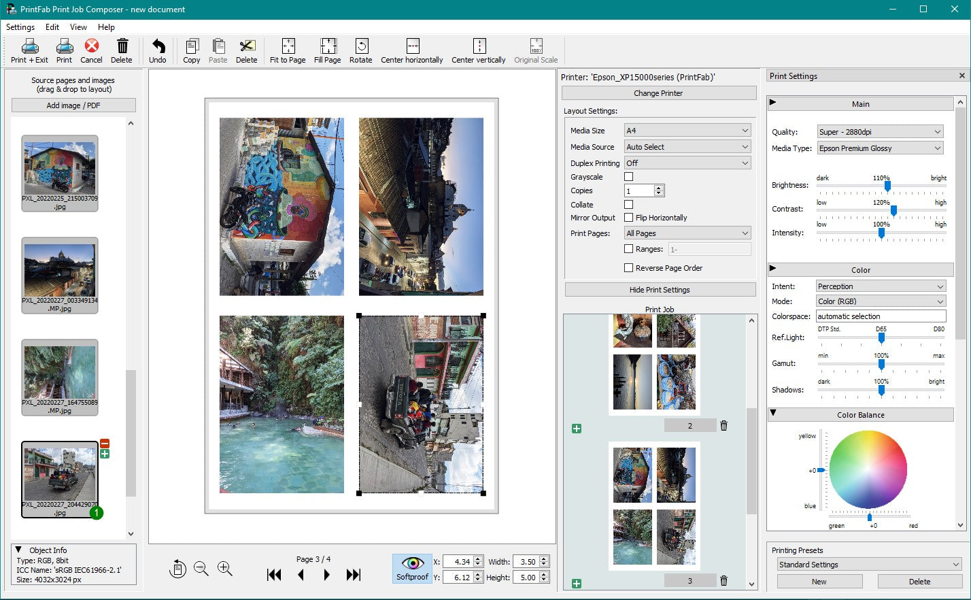Select the Rotate tool in the toolbar
This screenshot has width=971, height=600.
pos(360,50)
